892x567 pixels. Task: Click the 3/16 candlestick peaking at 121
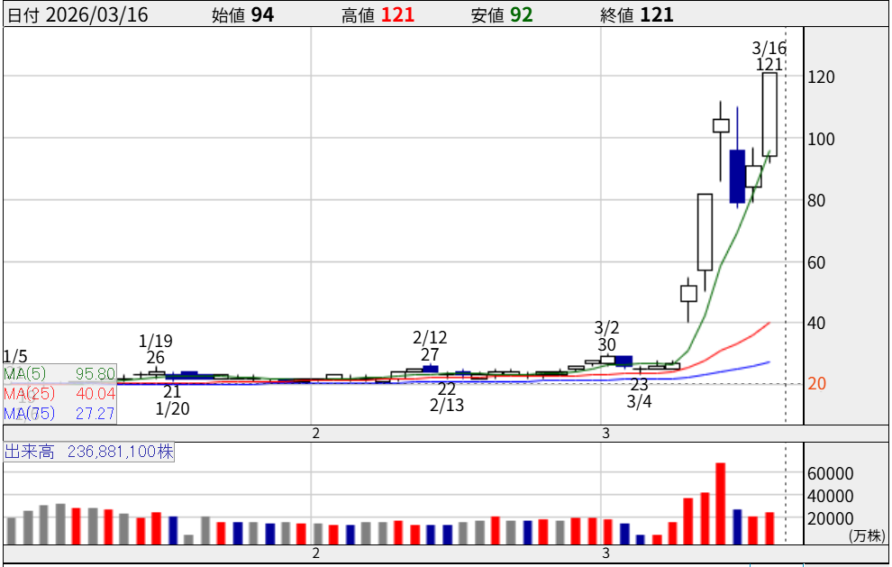[x=769, y=114]
